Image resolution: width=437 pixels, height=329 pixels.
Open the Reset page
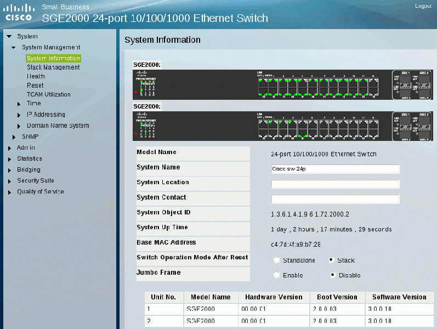(35, 86)
